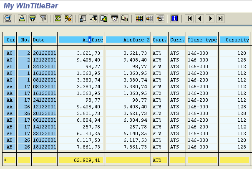Viewport: 252px width, 169px height.
Task: Save layout using the disk grid icon
Action: click(x=160, y=18)
